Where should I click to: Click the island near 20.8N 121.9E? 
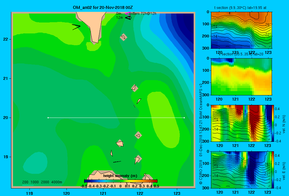[x=135, y=88]
